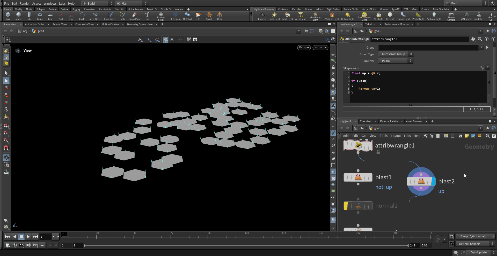
Task: Add a Point Light
Action: (274, 16)
